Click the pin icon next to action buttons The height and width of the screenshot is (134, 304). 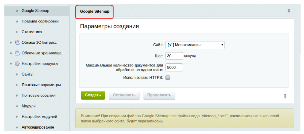(x=285, y=96)
